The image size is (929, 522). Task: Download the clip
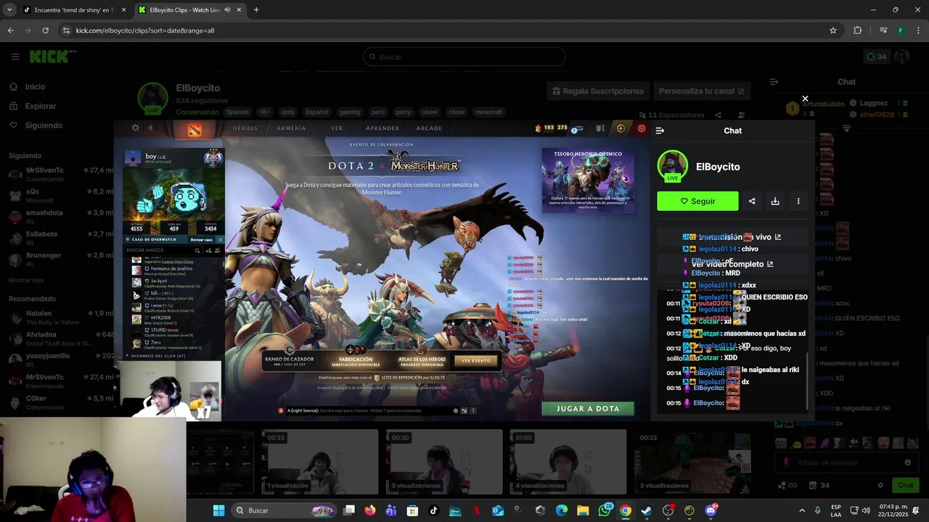coord(775,202)
